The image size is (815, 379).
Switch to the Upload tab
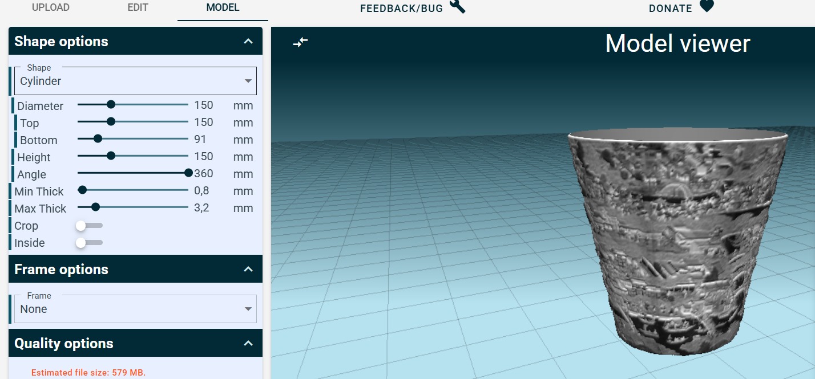click(x=51, y=8)
